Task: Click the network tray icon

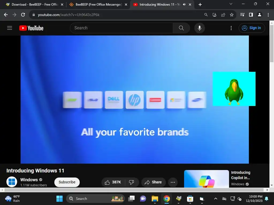Action: 233,199
